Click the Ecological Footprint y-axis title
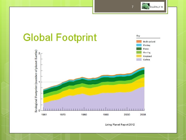The width and height of the screenshot is (186, 140). (36, 81)
